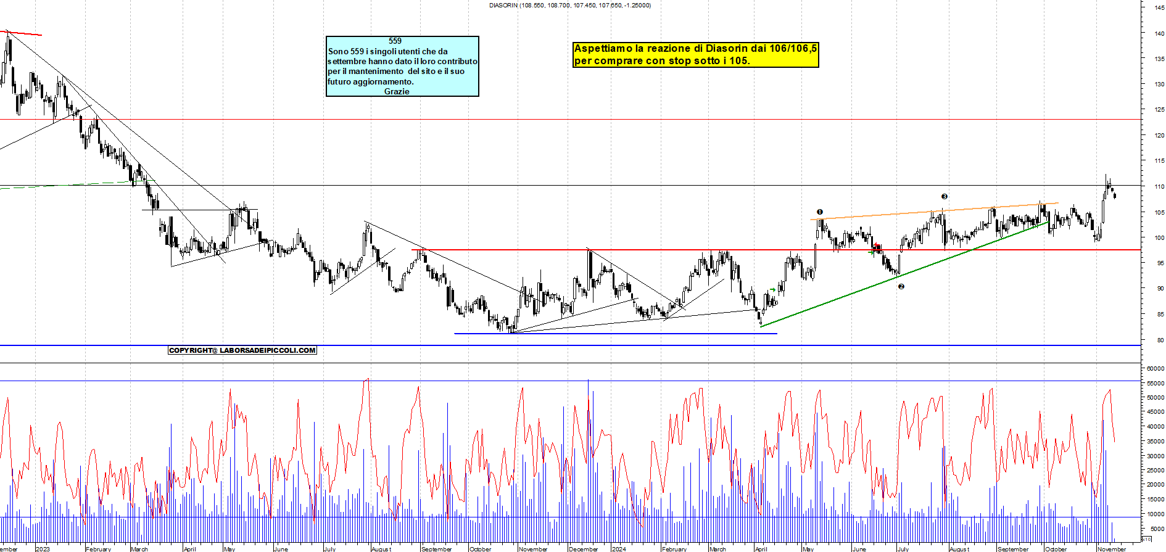
Task: Click the 2023 year label on time axis
Action: [43, 549]
